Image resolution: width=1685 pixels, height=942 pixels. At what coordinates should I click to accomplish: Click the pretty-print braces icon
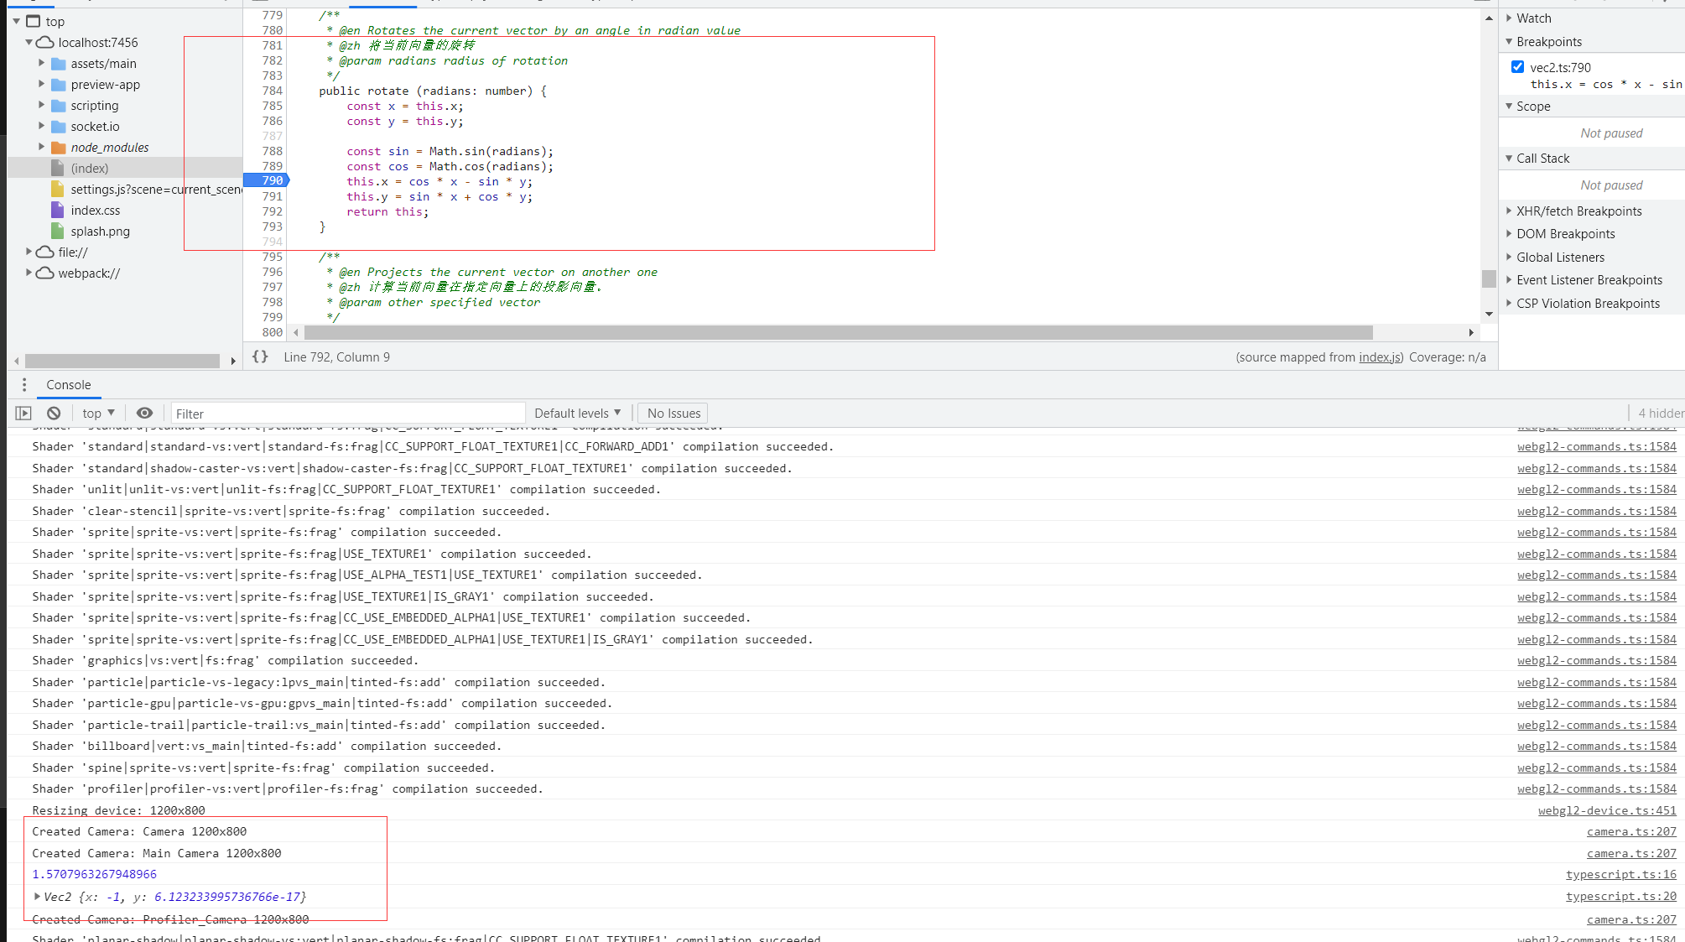point(260,357)
